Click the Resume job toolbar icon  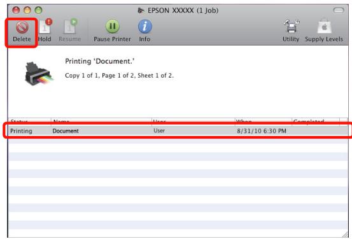point(70,31)
